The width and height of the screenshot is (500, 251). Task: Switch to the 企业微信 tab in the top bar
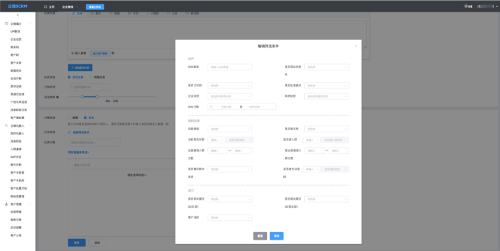[68, 6]
